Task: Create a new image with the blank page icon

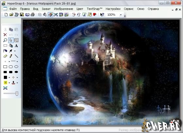Action: coord(6,15)
